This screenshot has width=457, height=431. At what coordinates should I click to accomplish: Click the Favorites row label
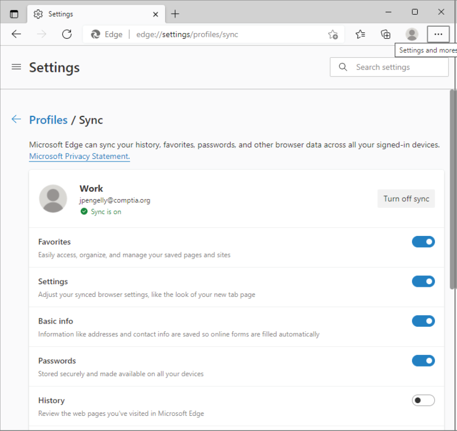coord(55,242)
